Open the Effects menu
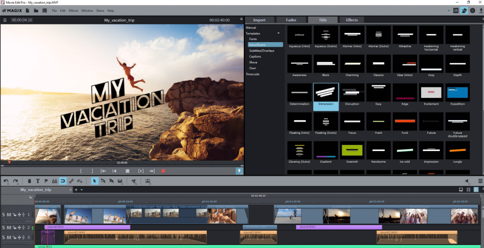The width and height of the screenshot is (484, 248). pyautogui.click(x=73, y=11)
